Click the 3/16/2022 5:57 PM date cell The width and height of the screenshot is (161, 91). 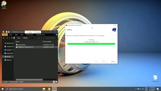pyautogui.click(x=48, y=45)
